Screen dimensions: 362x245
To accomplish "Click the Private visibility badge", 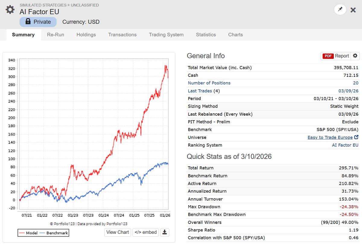I will pos(38,22).
